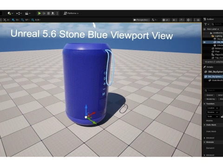Click the viewport options vertical dots icon
This screenshot has height=167, width=223.
[x=195, y=20]
